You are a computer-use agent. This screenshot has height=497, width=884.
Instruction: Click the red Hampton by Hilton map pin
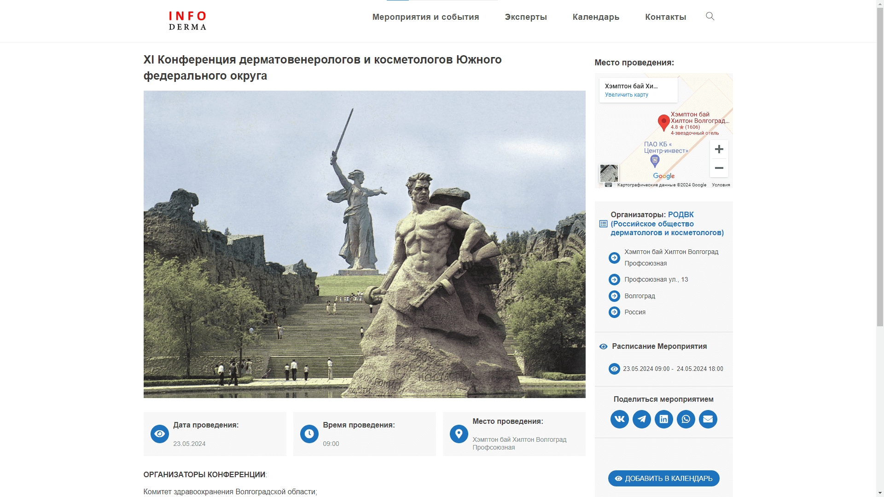[663, 122]
